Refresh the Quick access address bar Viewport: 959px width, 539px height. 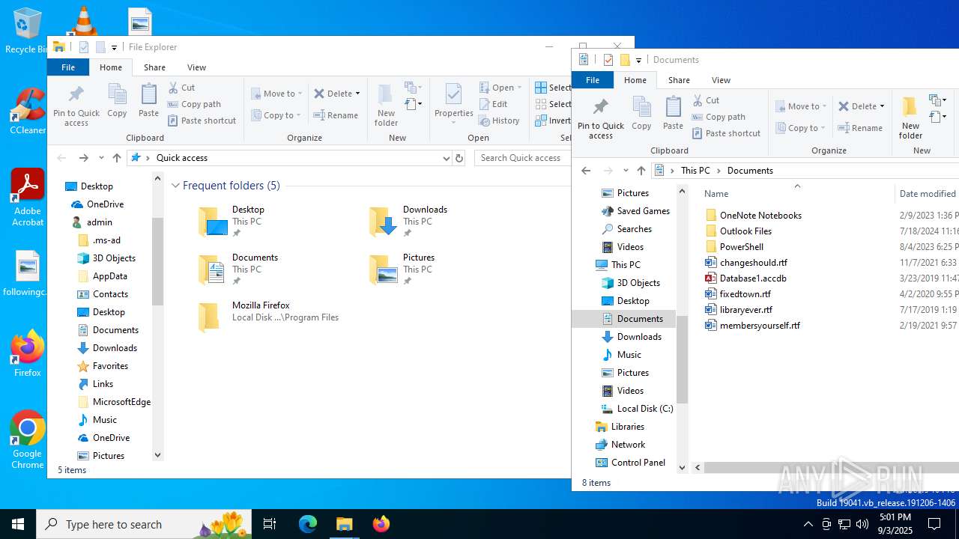tap(459, 158)
